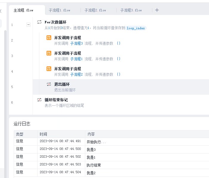Click the 循环结束标记 loop end icon
The image size is (209, 178).
pyautogui.click(x=39, y=100)
